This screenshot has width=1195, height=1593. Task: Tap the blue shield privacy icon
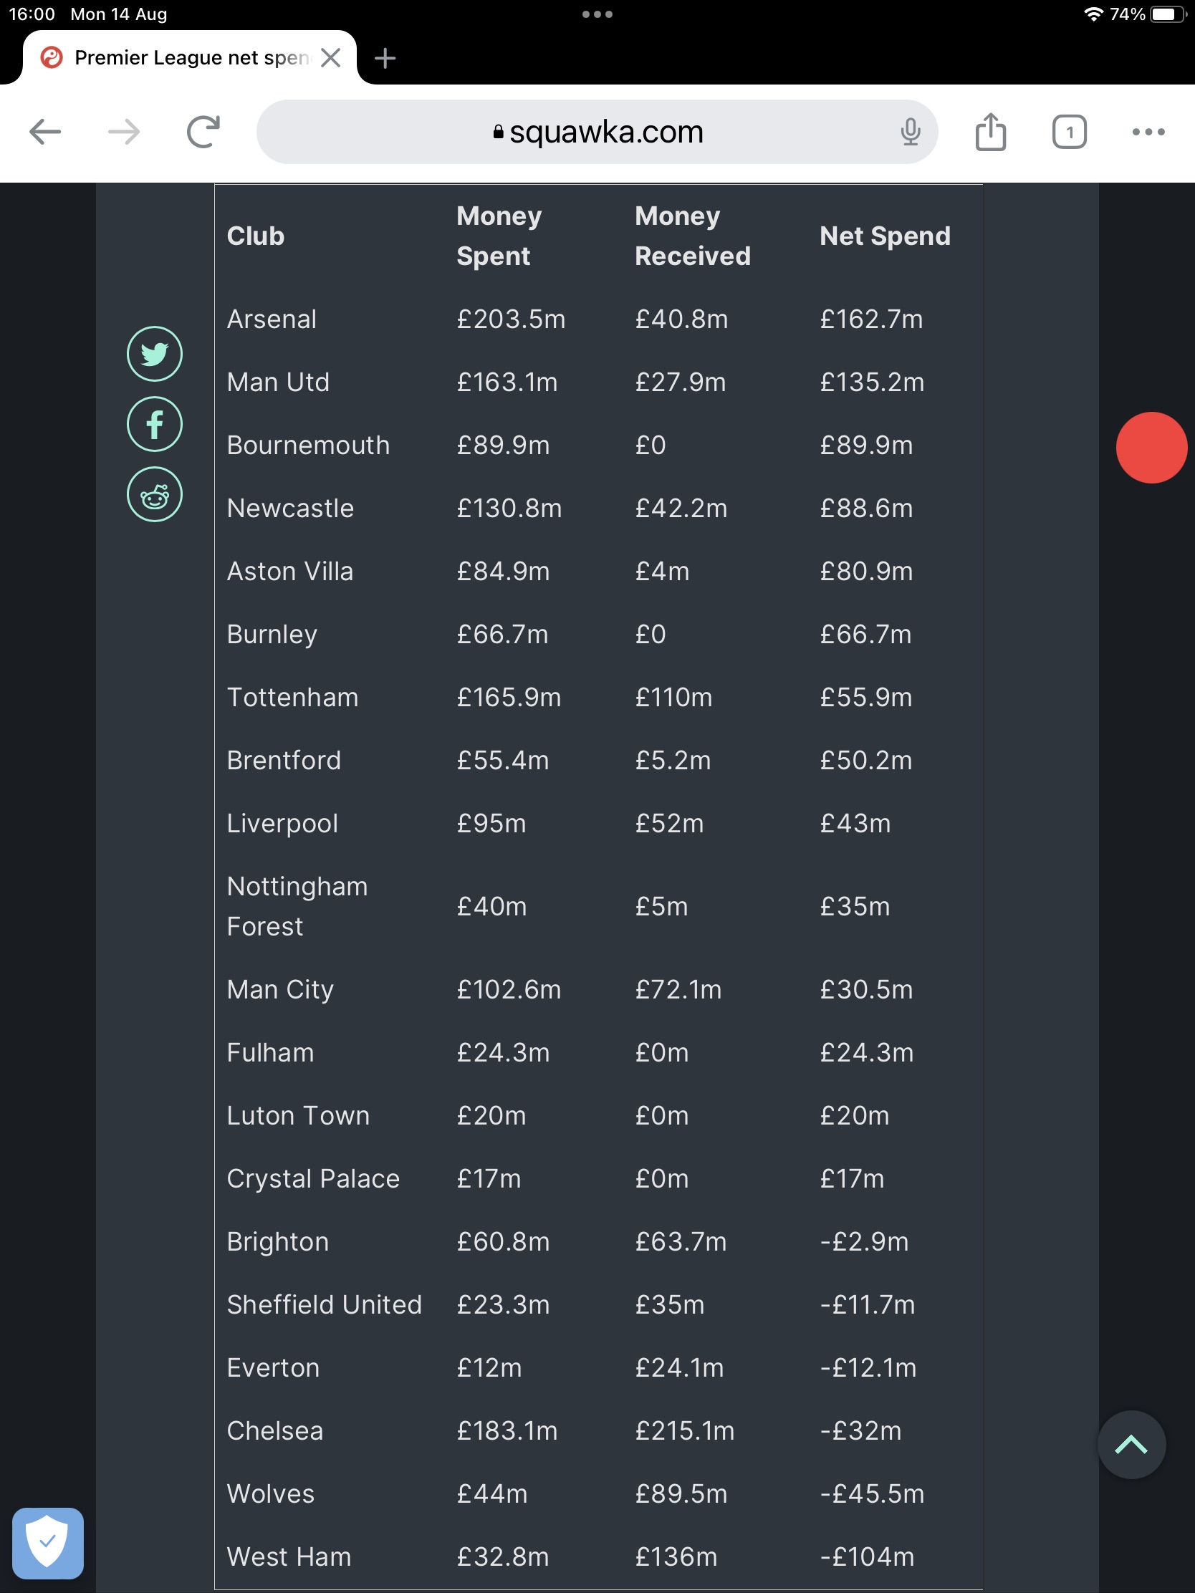[x=47, y=1543]
